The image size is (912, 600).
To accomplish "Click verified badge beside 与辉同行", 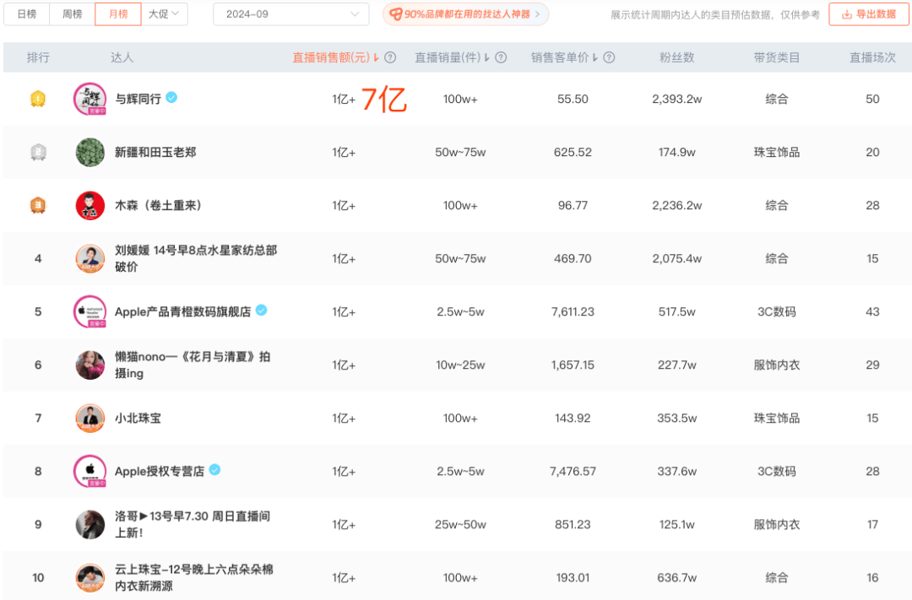I will 171,98.
